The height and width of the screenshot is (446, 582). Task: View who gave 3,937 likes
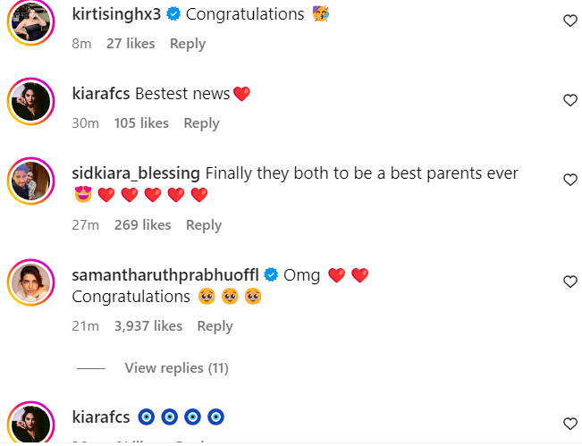coord(149,326)
